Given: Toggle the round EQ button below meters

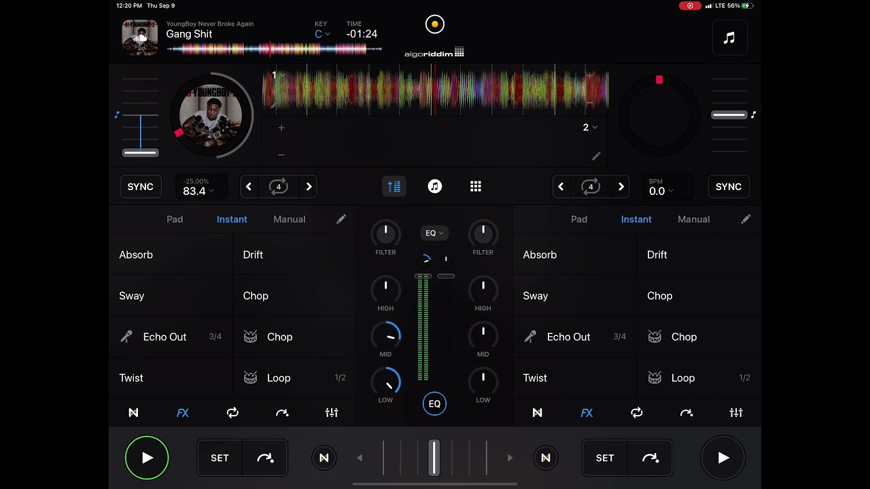Looking at the screenshot, I should click(434, 403).
